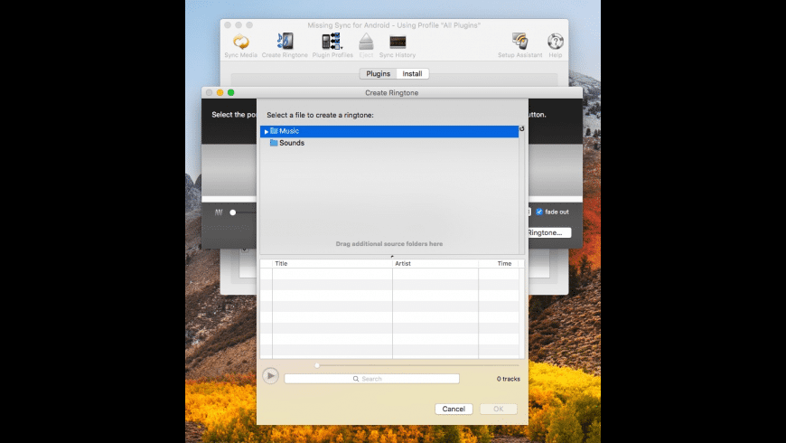Select the Create Ringtone toolbar icon

285,45
